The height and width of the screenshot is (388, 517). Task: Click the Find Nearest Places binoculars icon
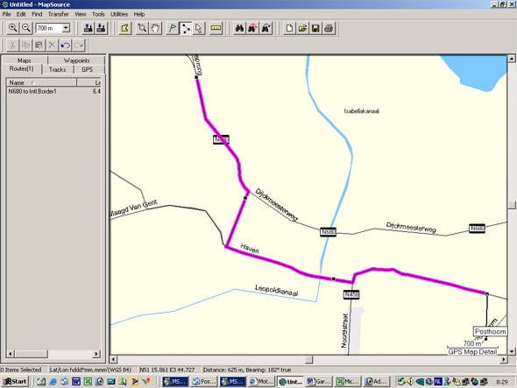click(253, 28)
